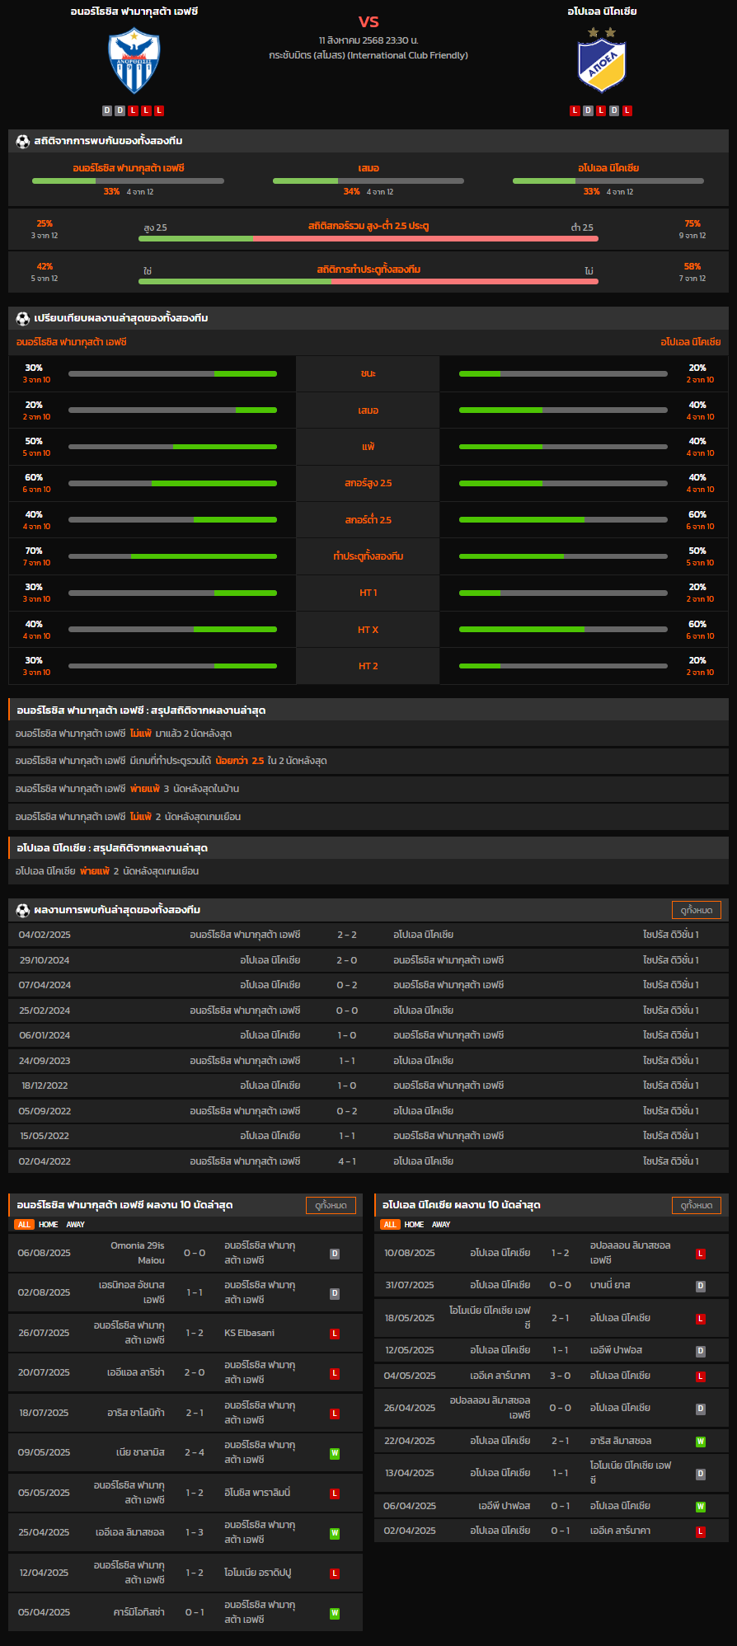Click "ไซปรัส ดิวิชั่น 1" on the 25/02/2024 row
Screen dimensions: 737x1646
pos(671,1011)
